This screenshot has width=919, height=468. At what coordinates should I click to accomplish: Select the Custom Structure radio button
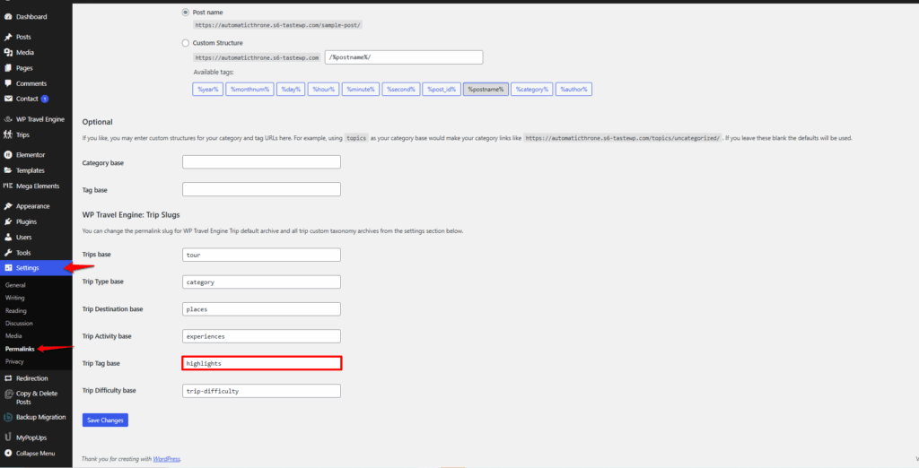click(x=186, y=43)
